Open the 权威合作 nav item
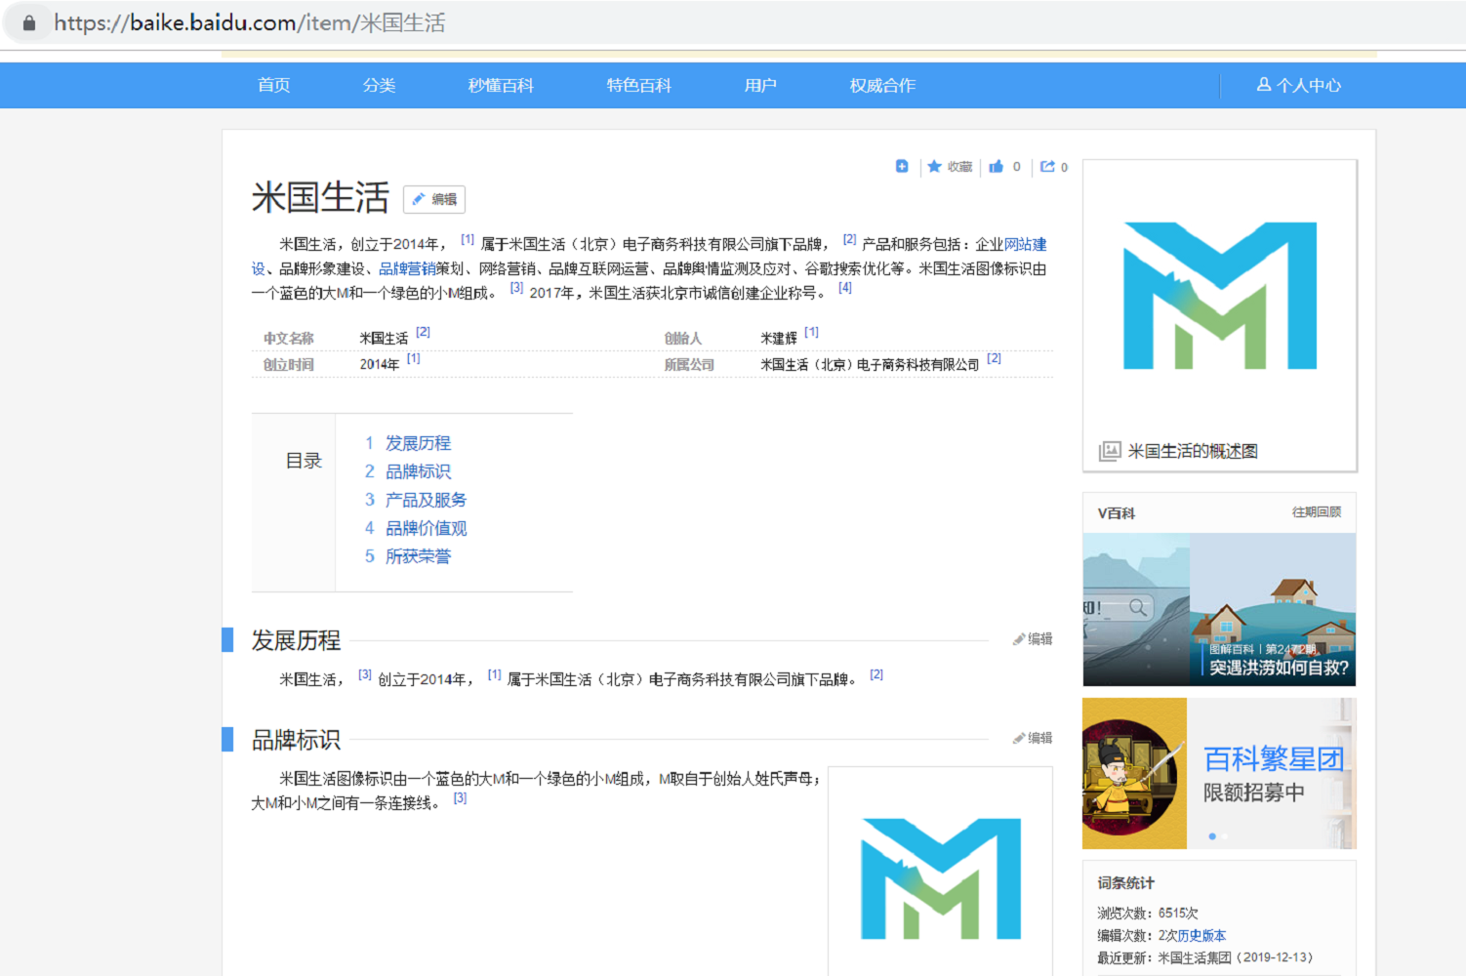The height and width of the screenshot is (976, 1466). pyautogui.click(x=882, y=85)
